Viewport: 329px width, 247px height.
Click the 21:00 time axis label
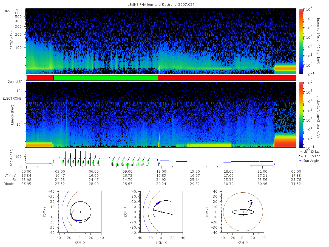click(x=262, y=171)
